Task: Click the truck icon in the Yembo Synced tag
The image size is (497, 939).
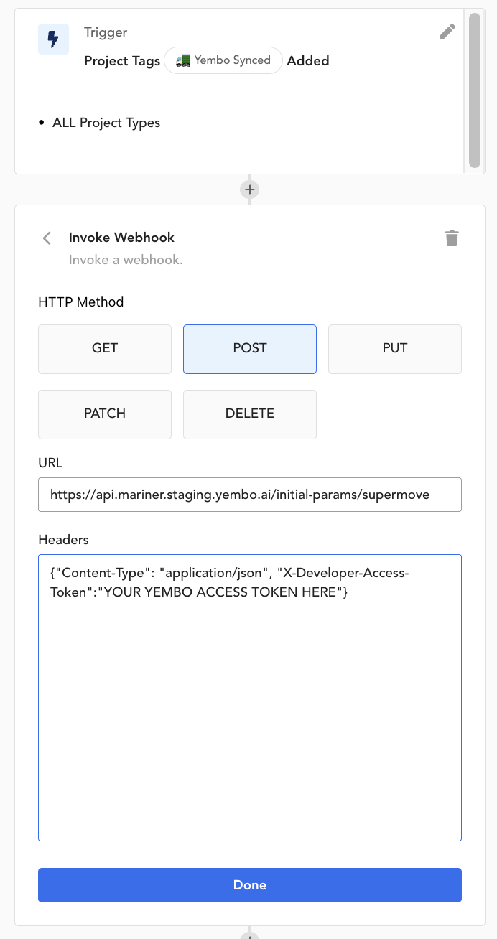Action: point(183,60)
